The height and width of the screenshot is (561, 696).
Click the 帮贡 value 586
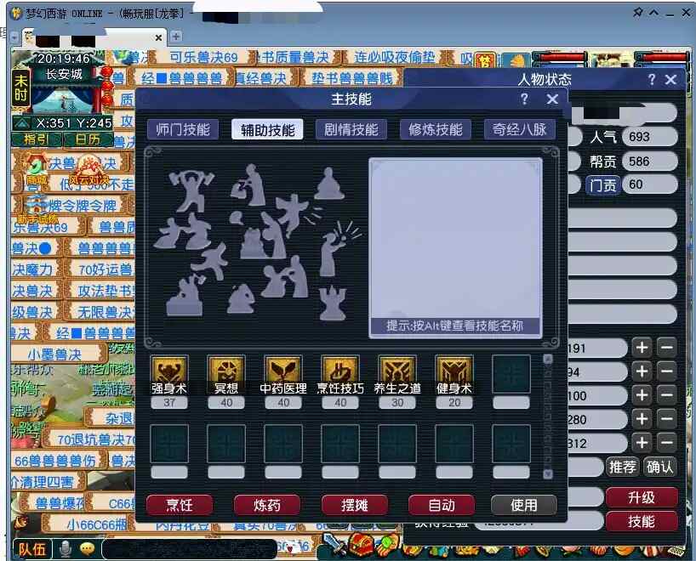pos(650,161)
